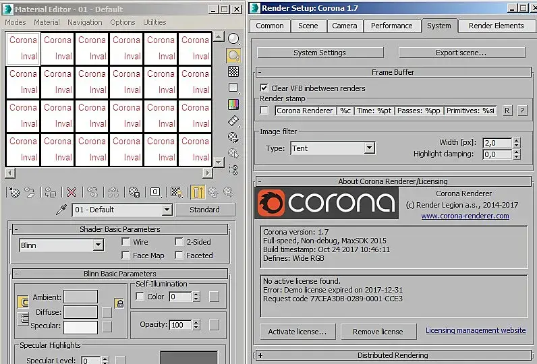The image size is (537, 364).
Task: Click Go Forward to Sibling icon
Action: 228,192
